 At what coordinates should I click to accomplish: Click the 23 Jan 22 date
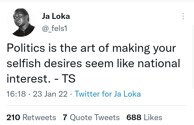pos(50,94)
